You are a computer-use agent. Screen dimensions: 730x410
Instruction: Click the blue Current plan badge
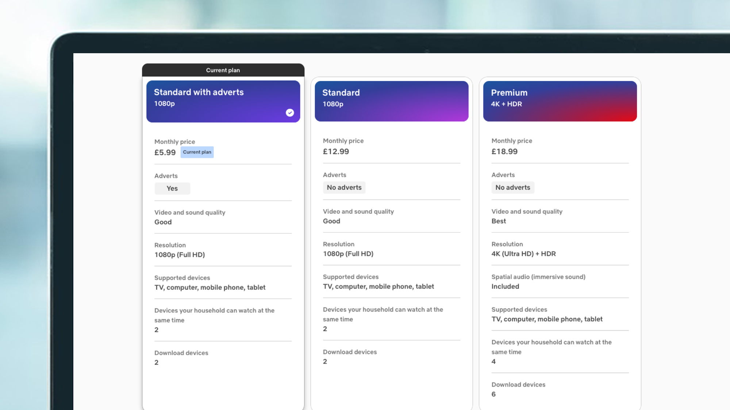coord(197,152)
